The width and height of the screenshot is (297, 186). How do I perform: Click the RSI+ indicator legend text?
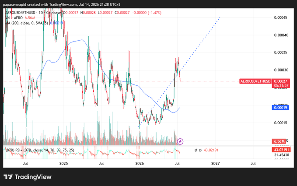40,150
